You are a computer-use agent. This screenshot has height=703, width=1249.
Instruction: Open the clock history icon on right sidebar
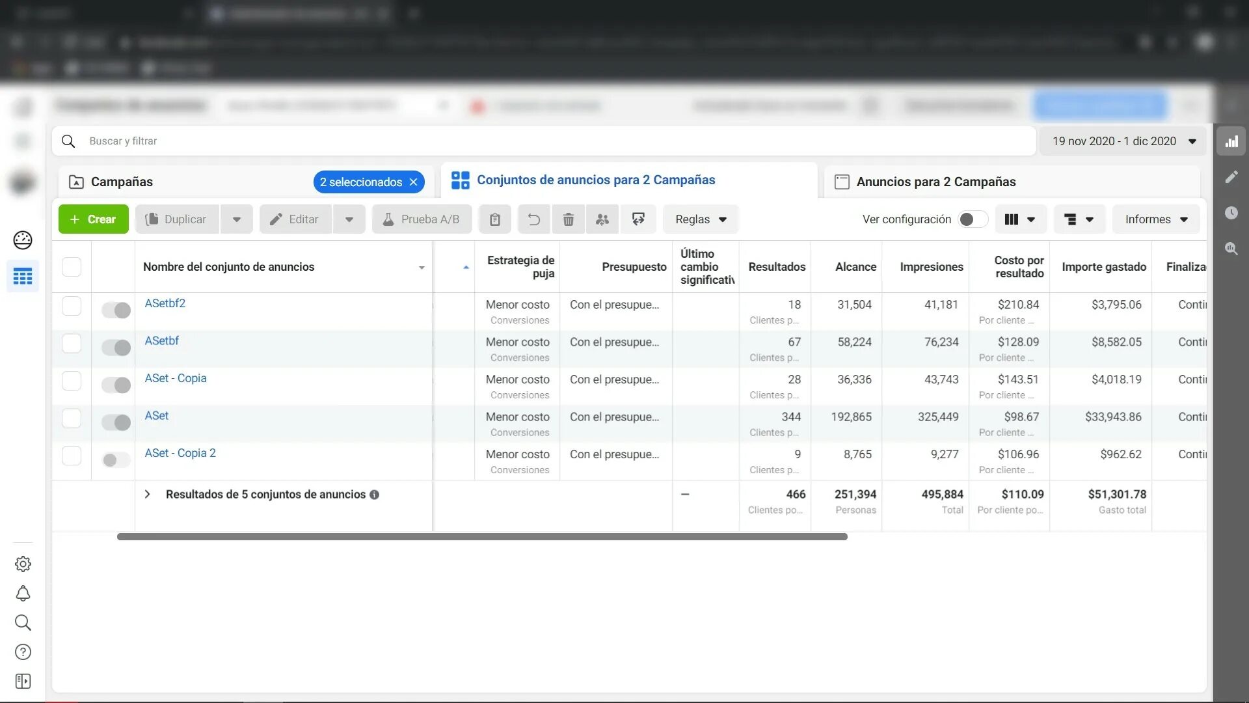pyautogui.click(x=1231, y=213)
